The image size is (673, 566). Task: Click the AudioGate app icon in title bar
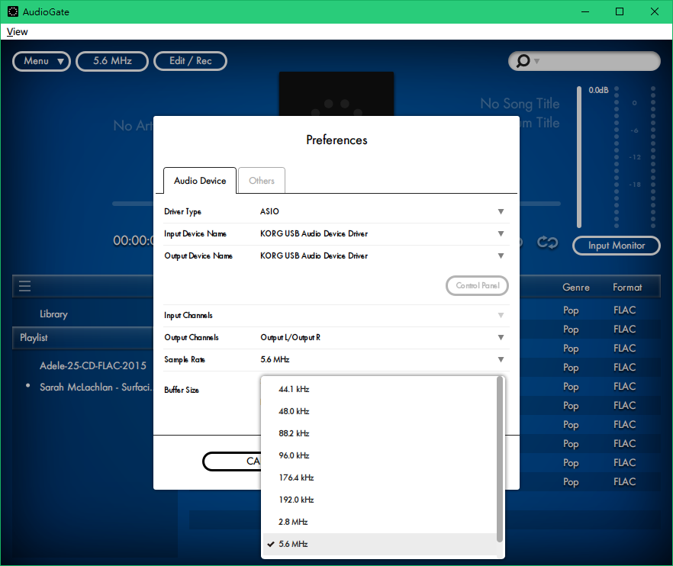coord(13,11)
